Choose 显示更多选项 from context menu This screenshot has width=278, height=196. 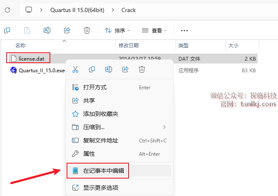coord(119,188)
